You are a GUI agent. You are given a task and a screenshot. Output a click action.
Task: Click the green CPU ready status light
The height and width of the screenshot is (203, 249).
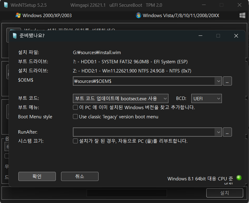pos(239,178)
